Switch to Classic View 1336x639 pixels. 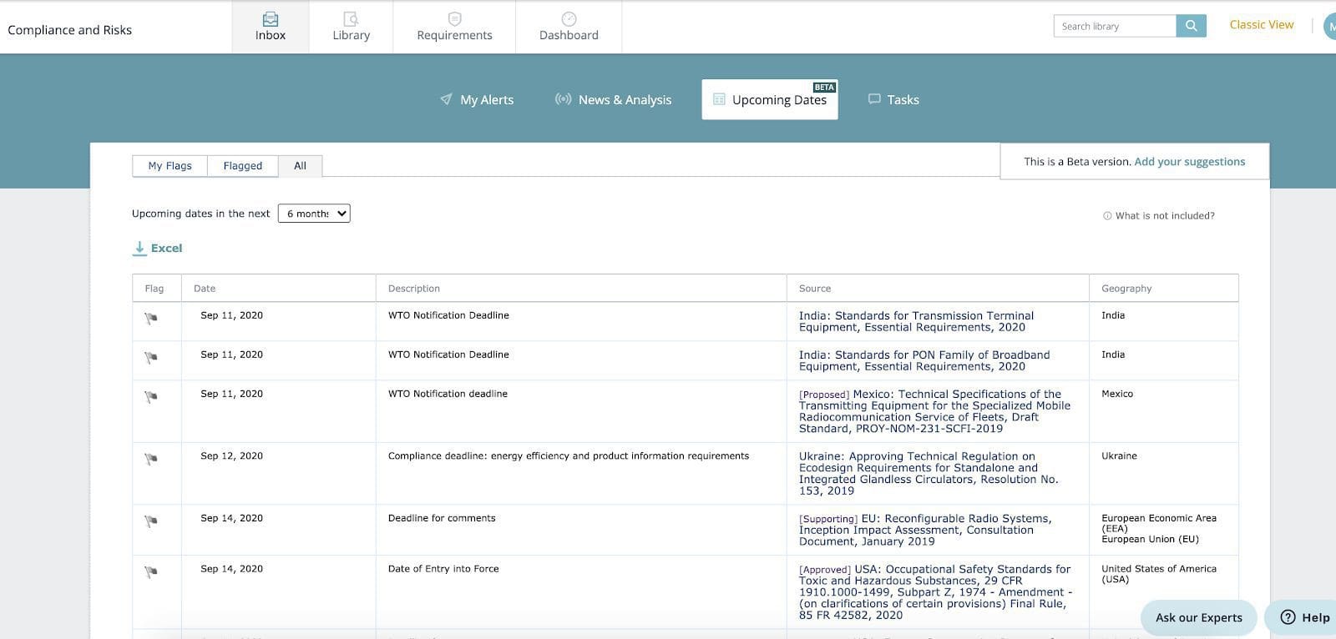pos(1261,25)
